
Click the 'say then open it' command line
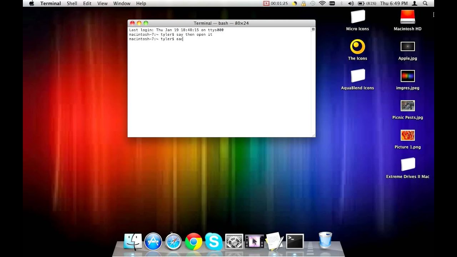pyautogui.click(x=171, y=35)
